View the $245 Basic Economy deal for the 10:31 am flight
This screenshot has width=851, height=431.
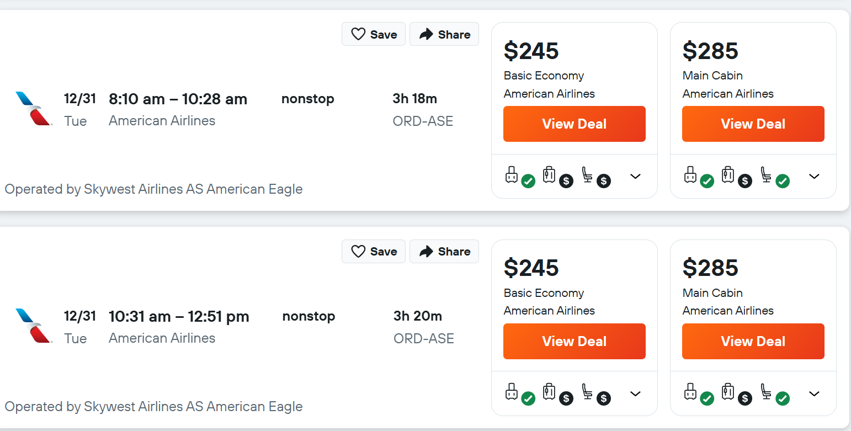coord(575,341)
